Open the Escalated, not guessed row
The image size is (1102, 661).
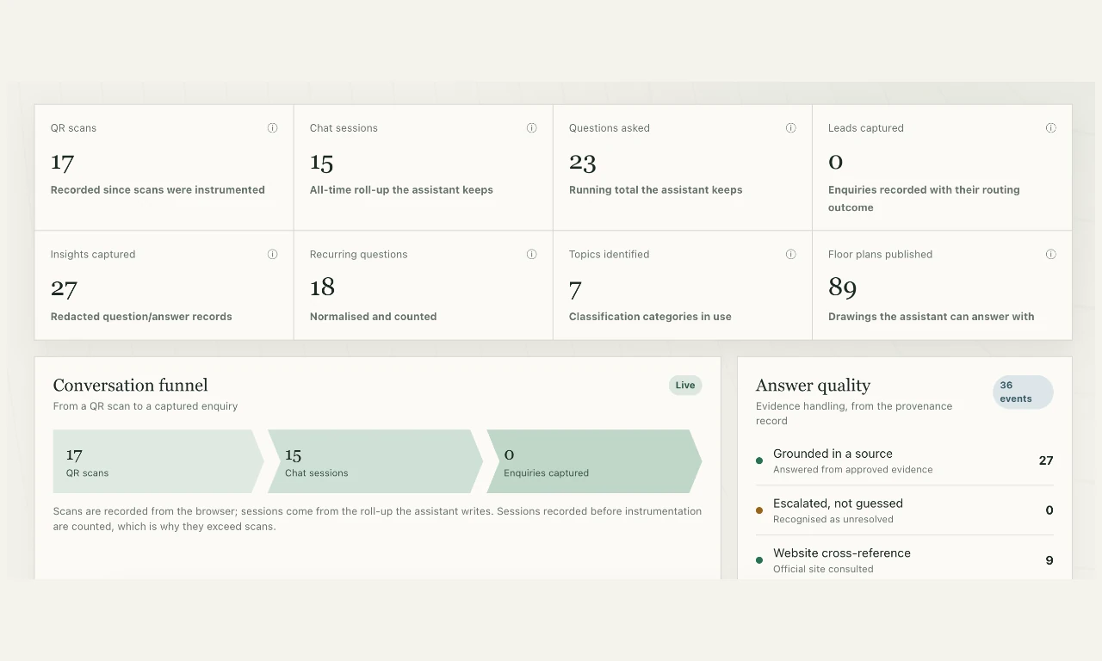(x=905, y=510)
